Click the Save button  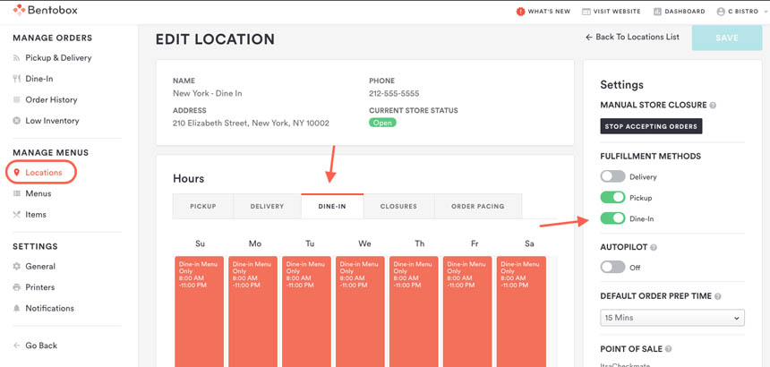tap(727, 38)
